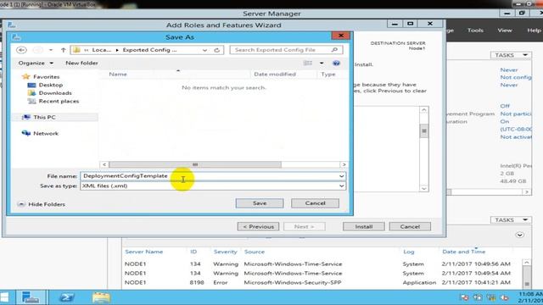Sort events by Server Name column
This screenshot has width=543, height=305.
(143, 252)
